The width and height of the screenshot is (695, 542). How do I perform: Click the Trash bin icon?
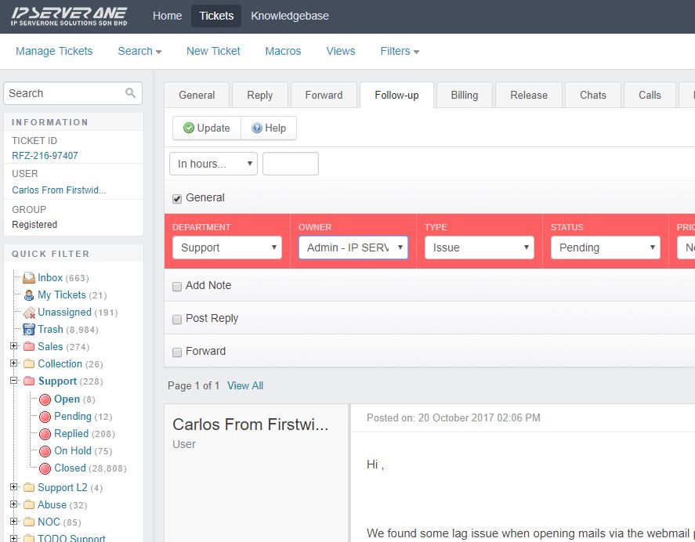(29, 330)
